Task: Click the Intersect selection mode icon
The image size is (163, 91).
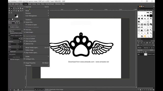Action: 19,23
